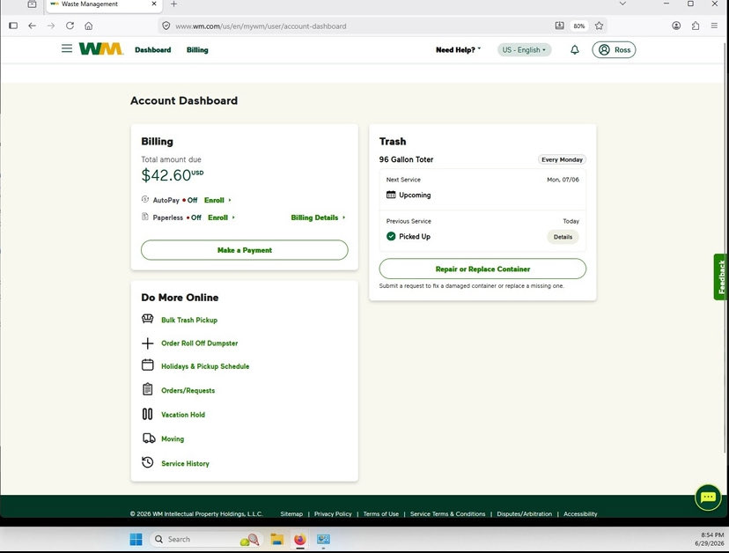
Task: Open Bulk Trash Pickup link
Action: click(189, 320)
